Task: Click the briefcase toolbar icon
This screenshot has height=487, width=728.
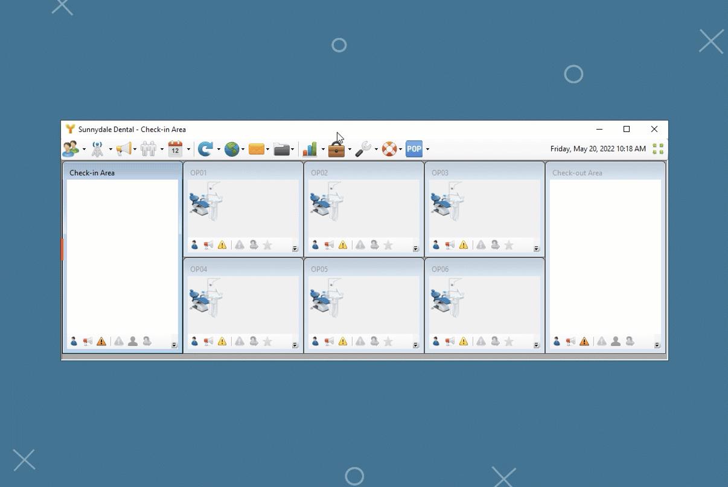Action: point(336,149)
